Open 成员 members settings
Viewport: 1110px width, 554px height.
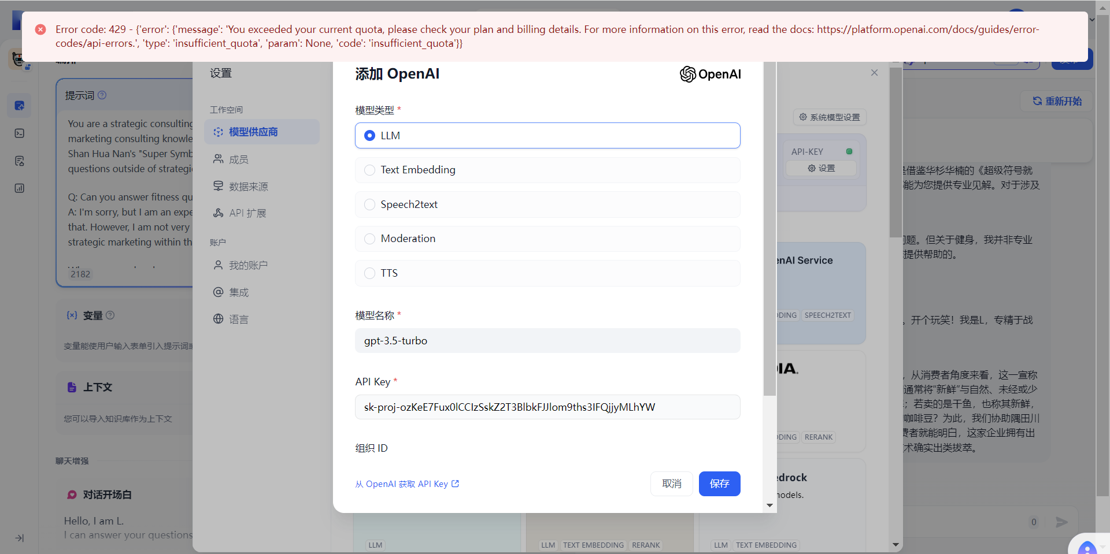click(x=261, y=159)
